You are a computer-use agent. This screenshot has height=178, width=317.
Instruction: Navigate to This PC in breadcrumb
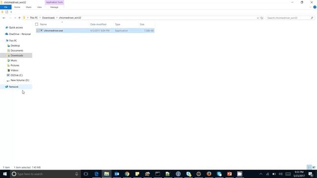pos(34,18)
